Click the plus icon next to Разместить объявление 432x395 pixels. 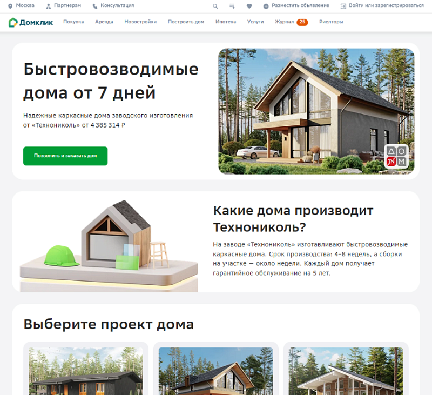tap(266, 6)
